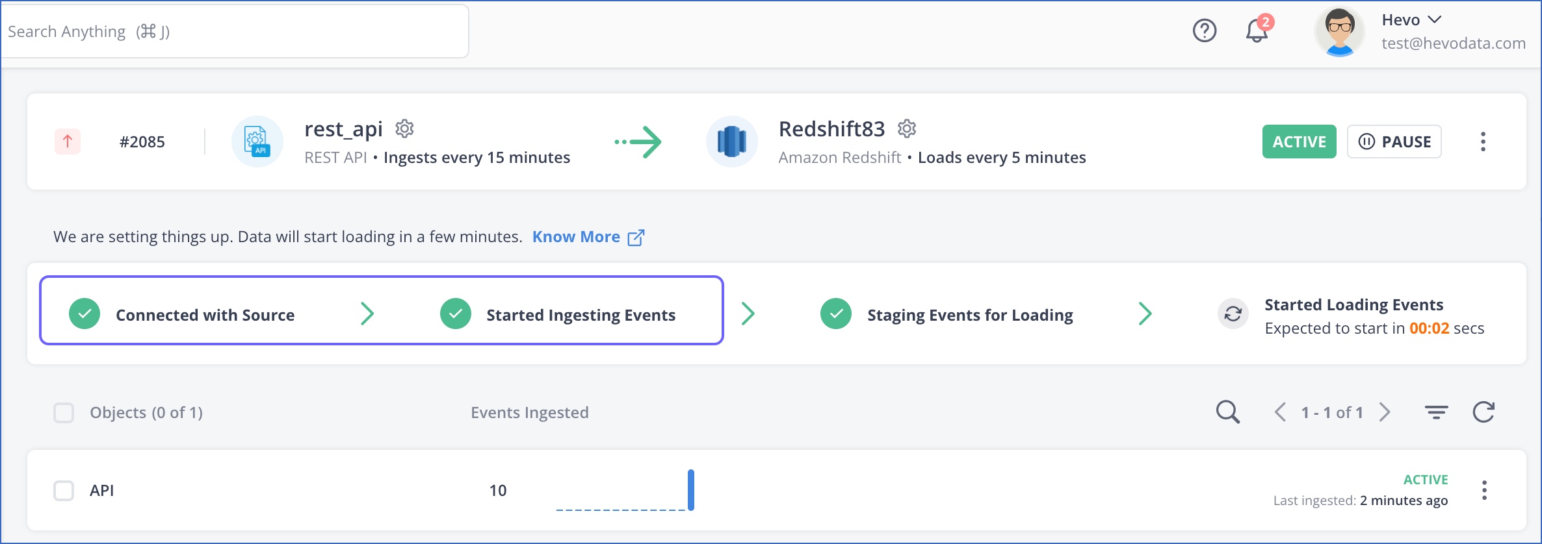Click the API row ACTIVE status
The width and height of the screenshot is (1542, 544).
point(1426,480)
